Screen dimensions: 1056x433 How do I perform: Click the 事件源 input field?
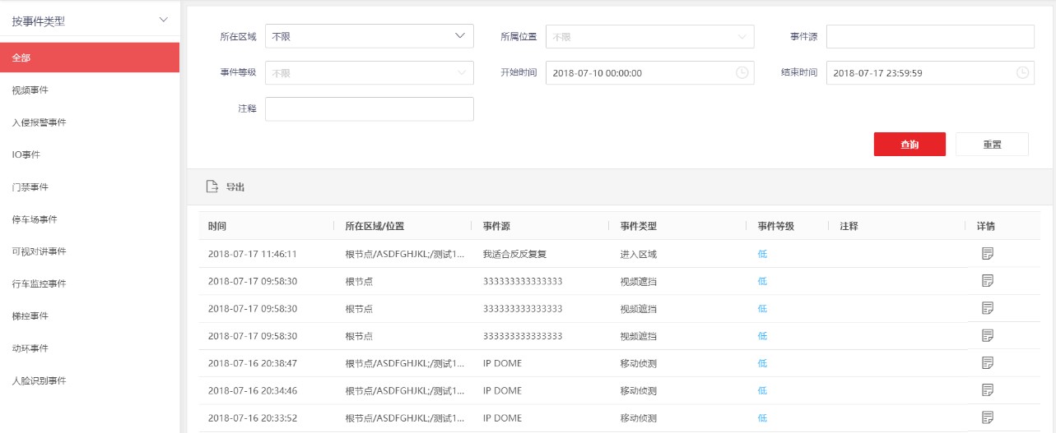tap(930, 37)
